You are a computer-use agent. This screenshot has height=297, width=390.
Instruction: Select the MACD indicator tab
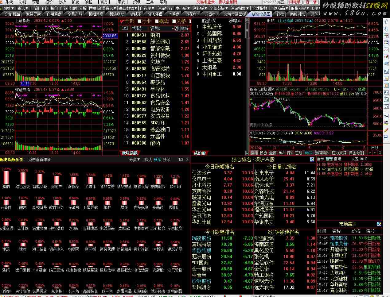(308, 153)
